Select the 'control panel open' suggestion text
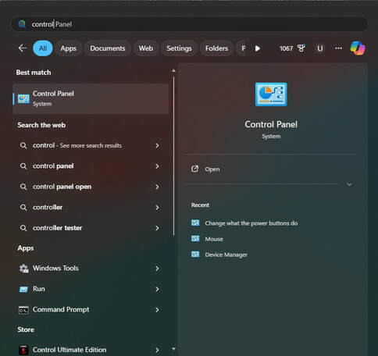Image resolution: width=378 pixels, height=356 pixels. (x=62, y=187)
